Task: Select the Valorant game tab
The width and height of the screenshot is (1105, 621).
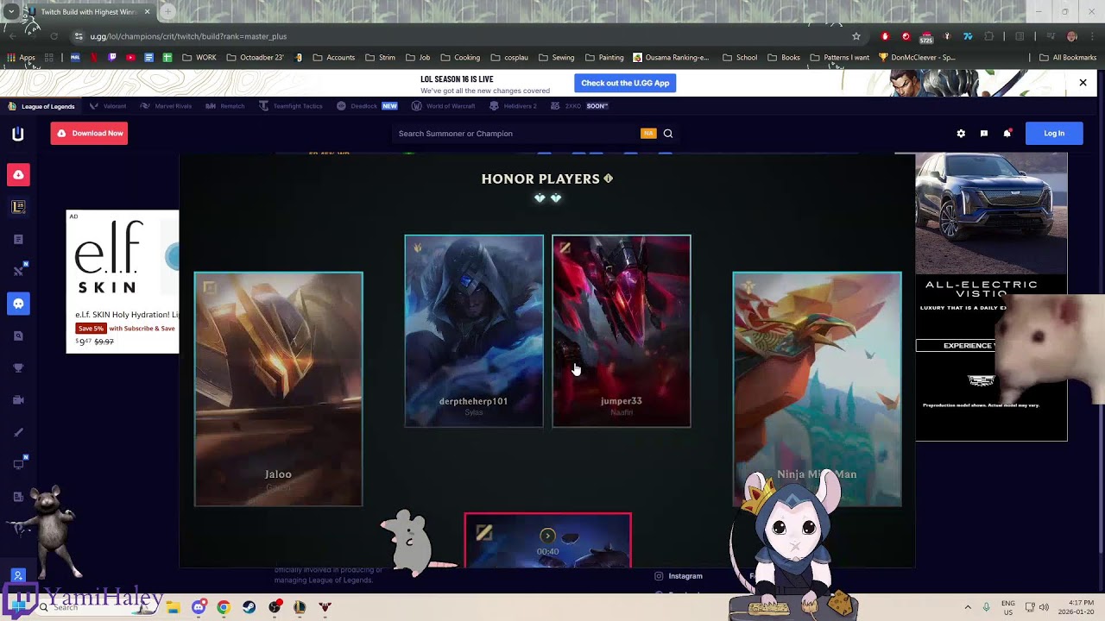Action: [x=108, y=106]
